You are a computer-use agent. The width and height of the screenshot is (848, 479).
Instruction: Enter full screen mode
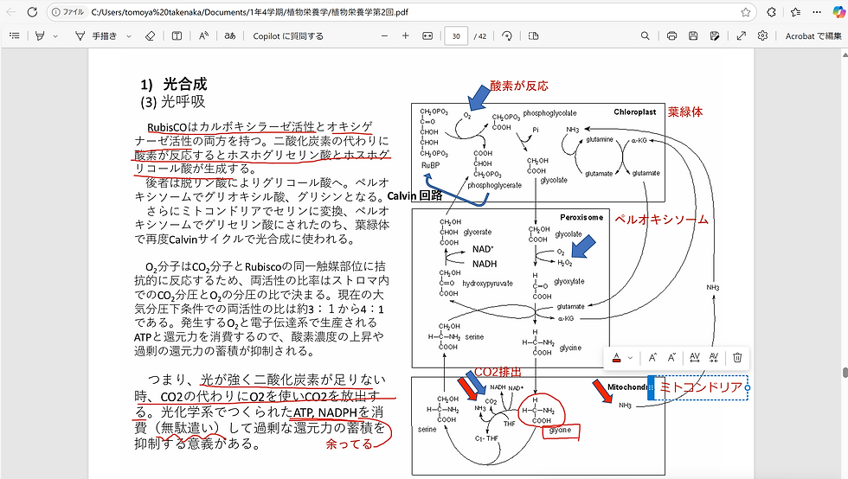click(x=741, y=35)
